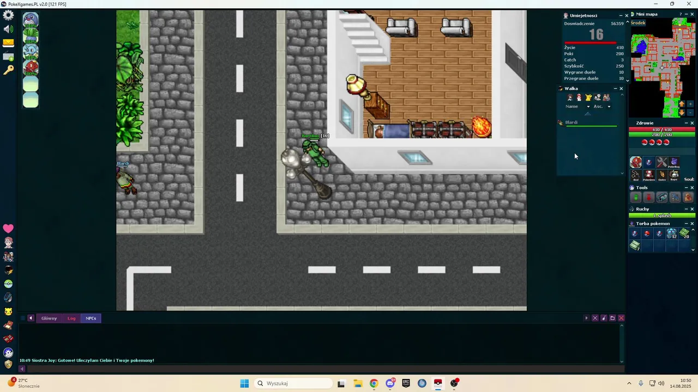The width and height of the screenshot is (698, 392).
Task: Toggle the chat mode button beside input
Action: pyautogui.click(x=22, y=369)
